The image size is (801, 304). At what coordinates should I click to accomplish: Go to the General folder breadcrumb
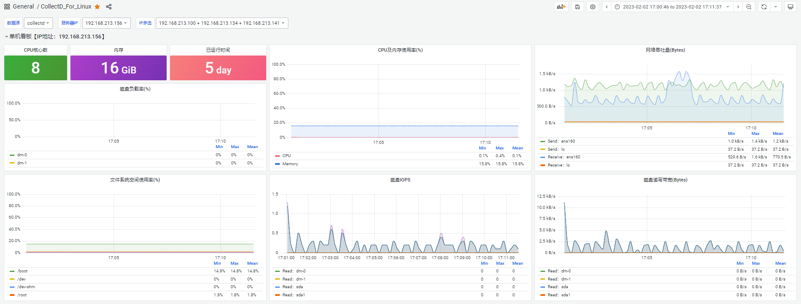point(23,7)
